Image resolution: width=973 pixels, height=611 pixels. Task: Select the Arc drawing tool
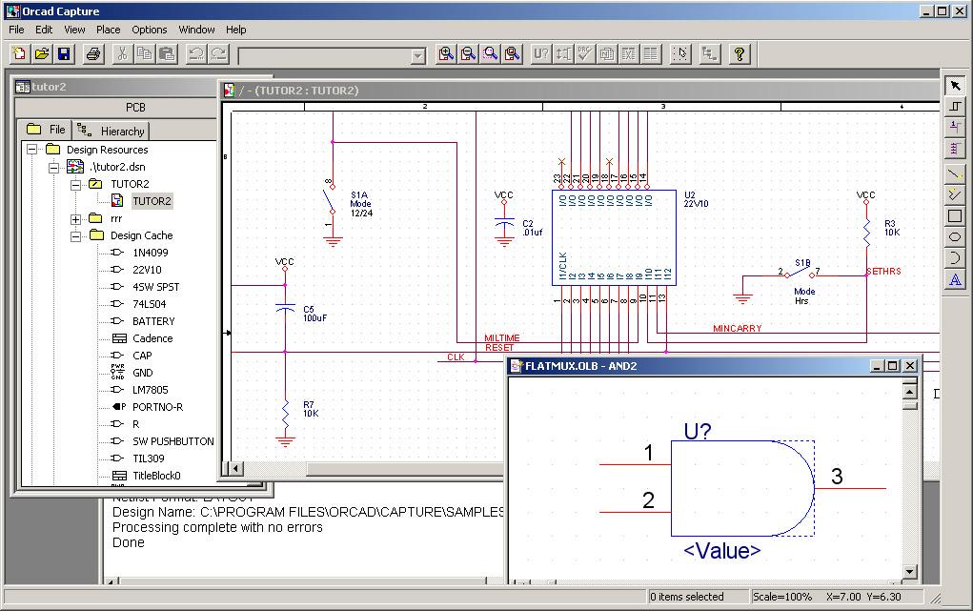point(955,257)
